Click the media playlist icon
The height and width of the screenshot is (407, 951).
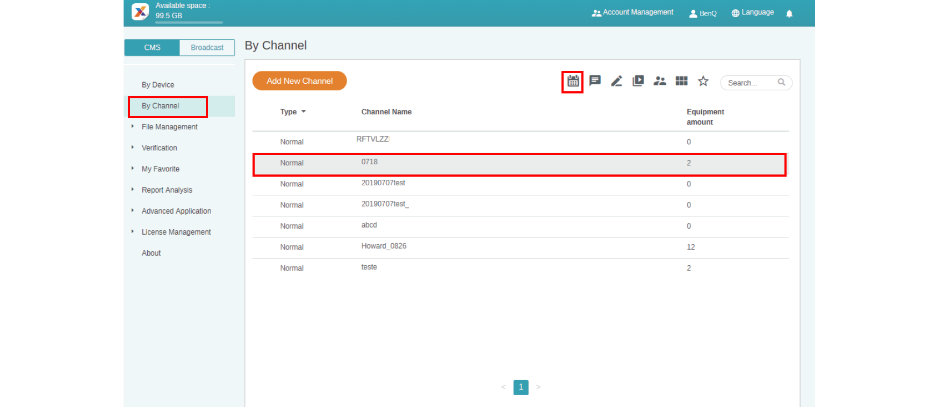(x=638, y=81)
